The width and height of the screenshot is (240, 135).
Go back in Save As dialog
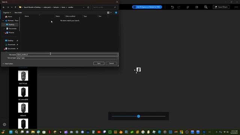point(4,7)
